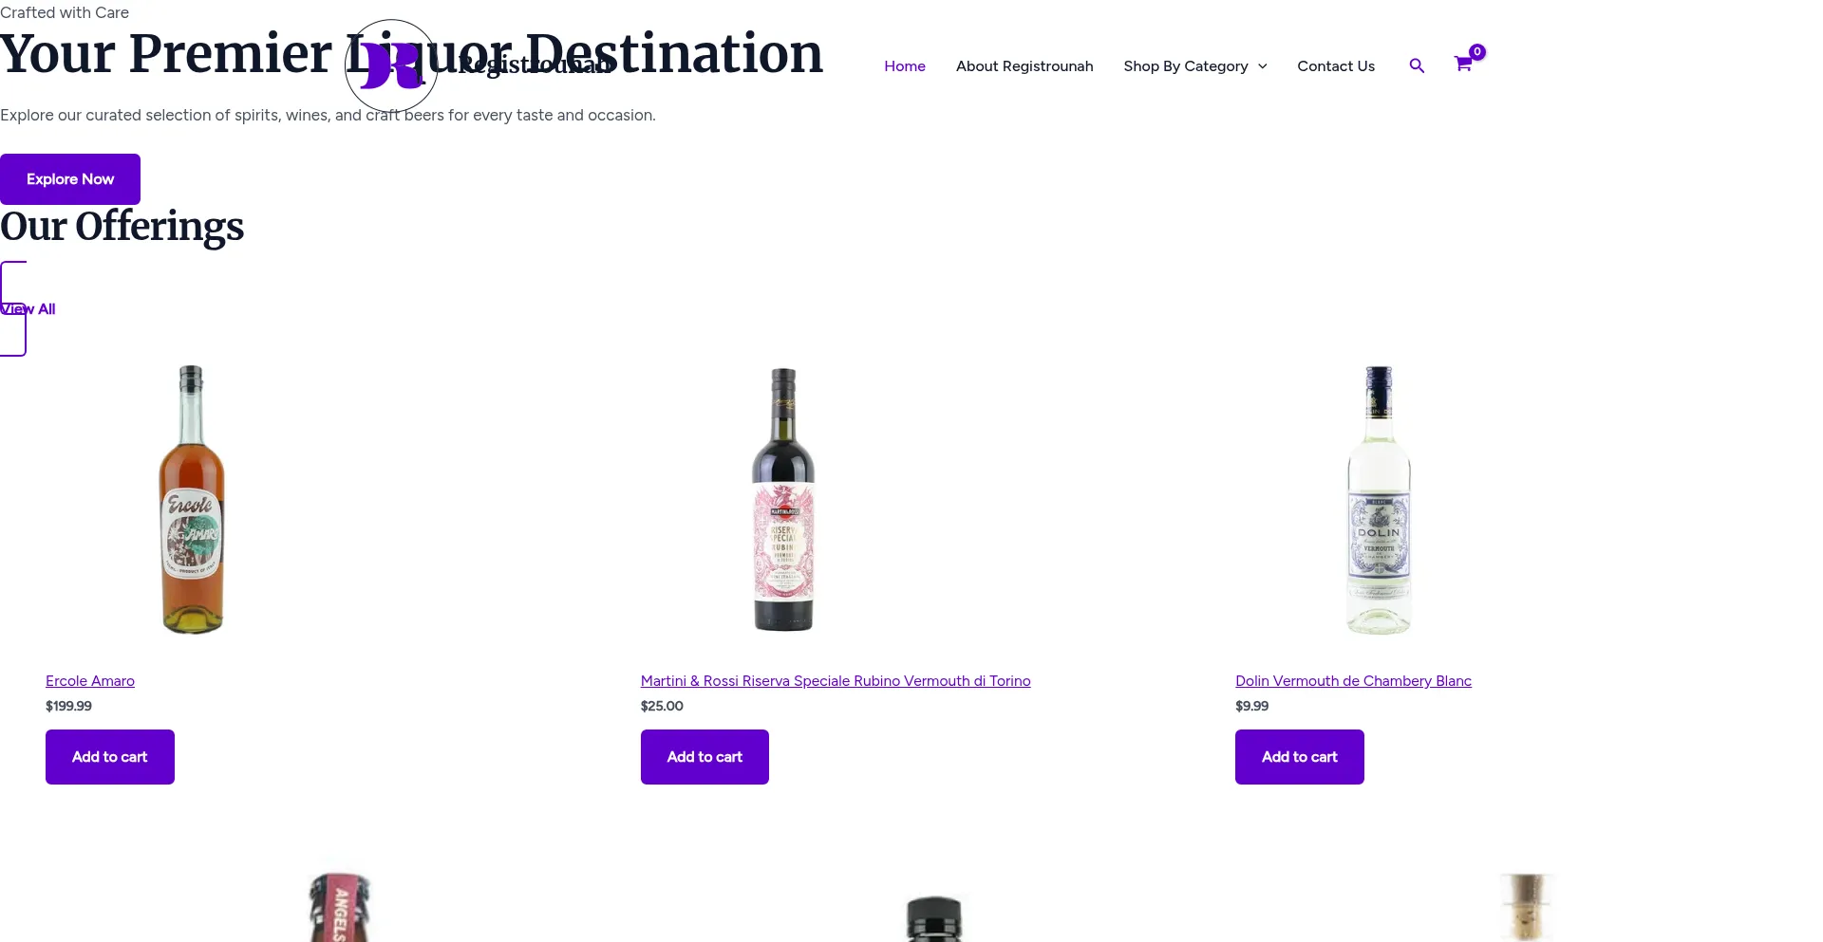Click the Registrounah circular logo
This screenshot has height=942, width=1823.
pos(391,65)
